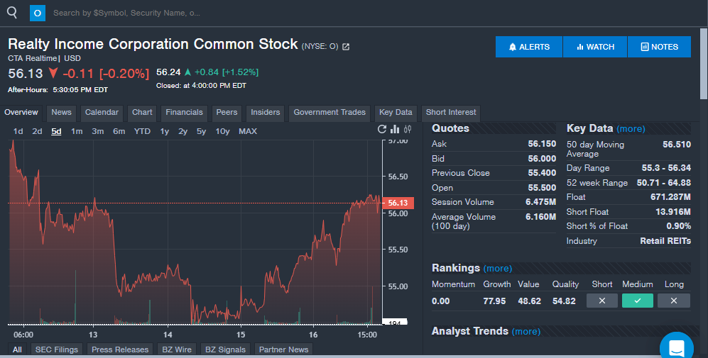Click the blue O ticker badge
This screenshot has height=358, width=708.
[38, 13]
